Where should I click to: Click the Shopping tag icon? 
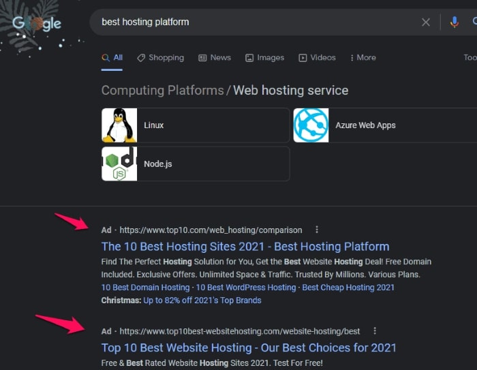point(141,58)
